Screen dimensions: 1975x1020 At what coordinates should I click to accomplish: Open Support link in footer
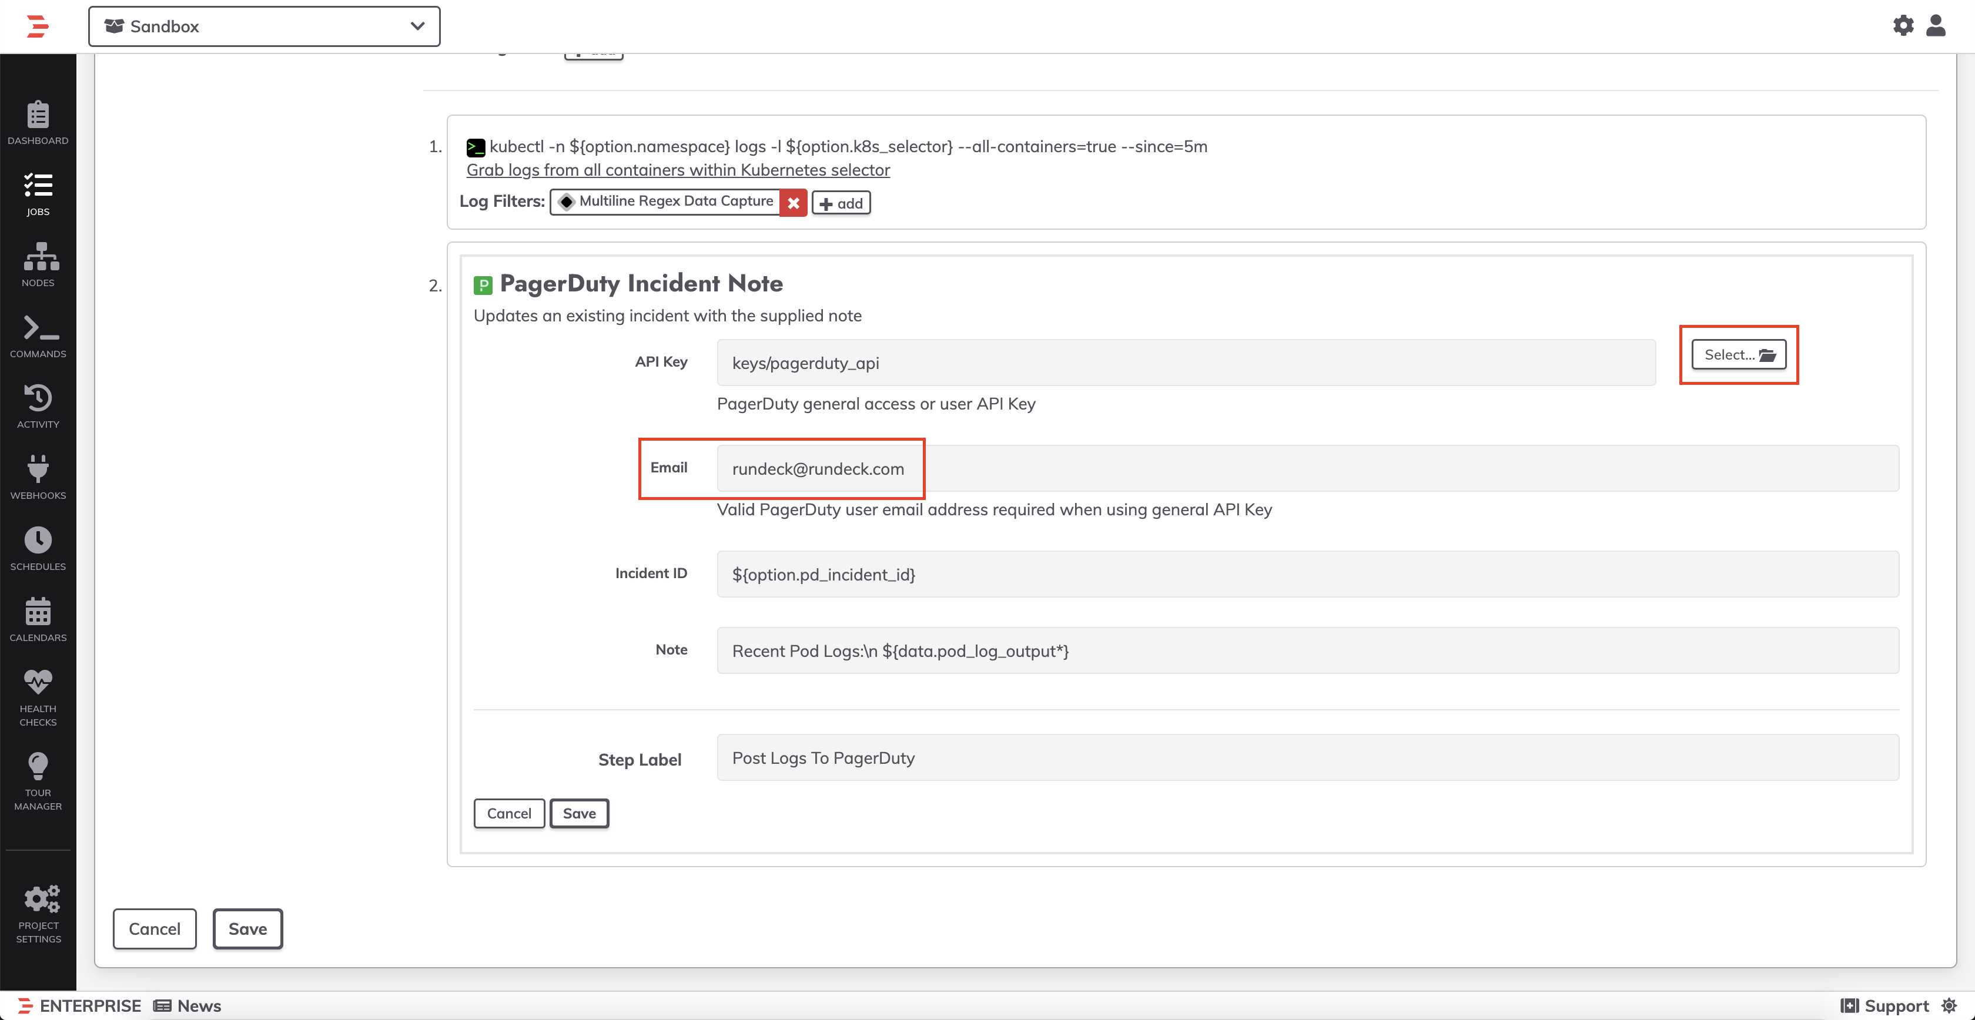click(1885, 1006)
